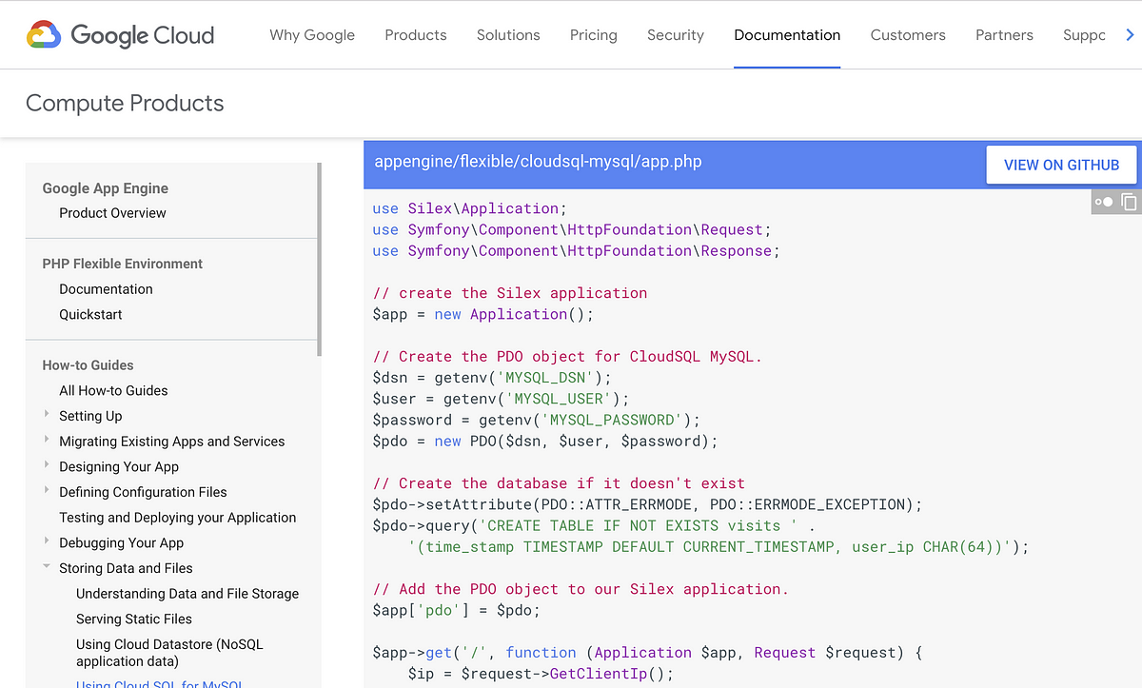Click the Compute Products heading

click(x=125, y=104)
